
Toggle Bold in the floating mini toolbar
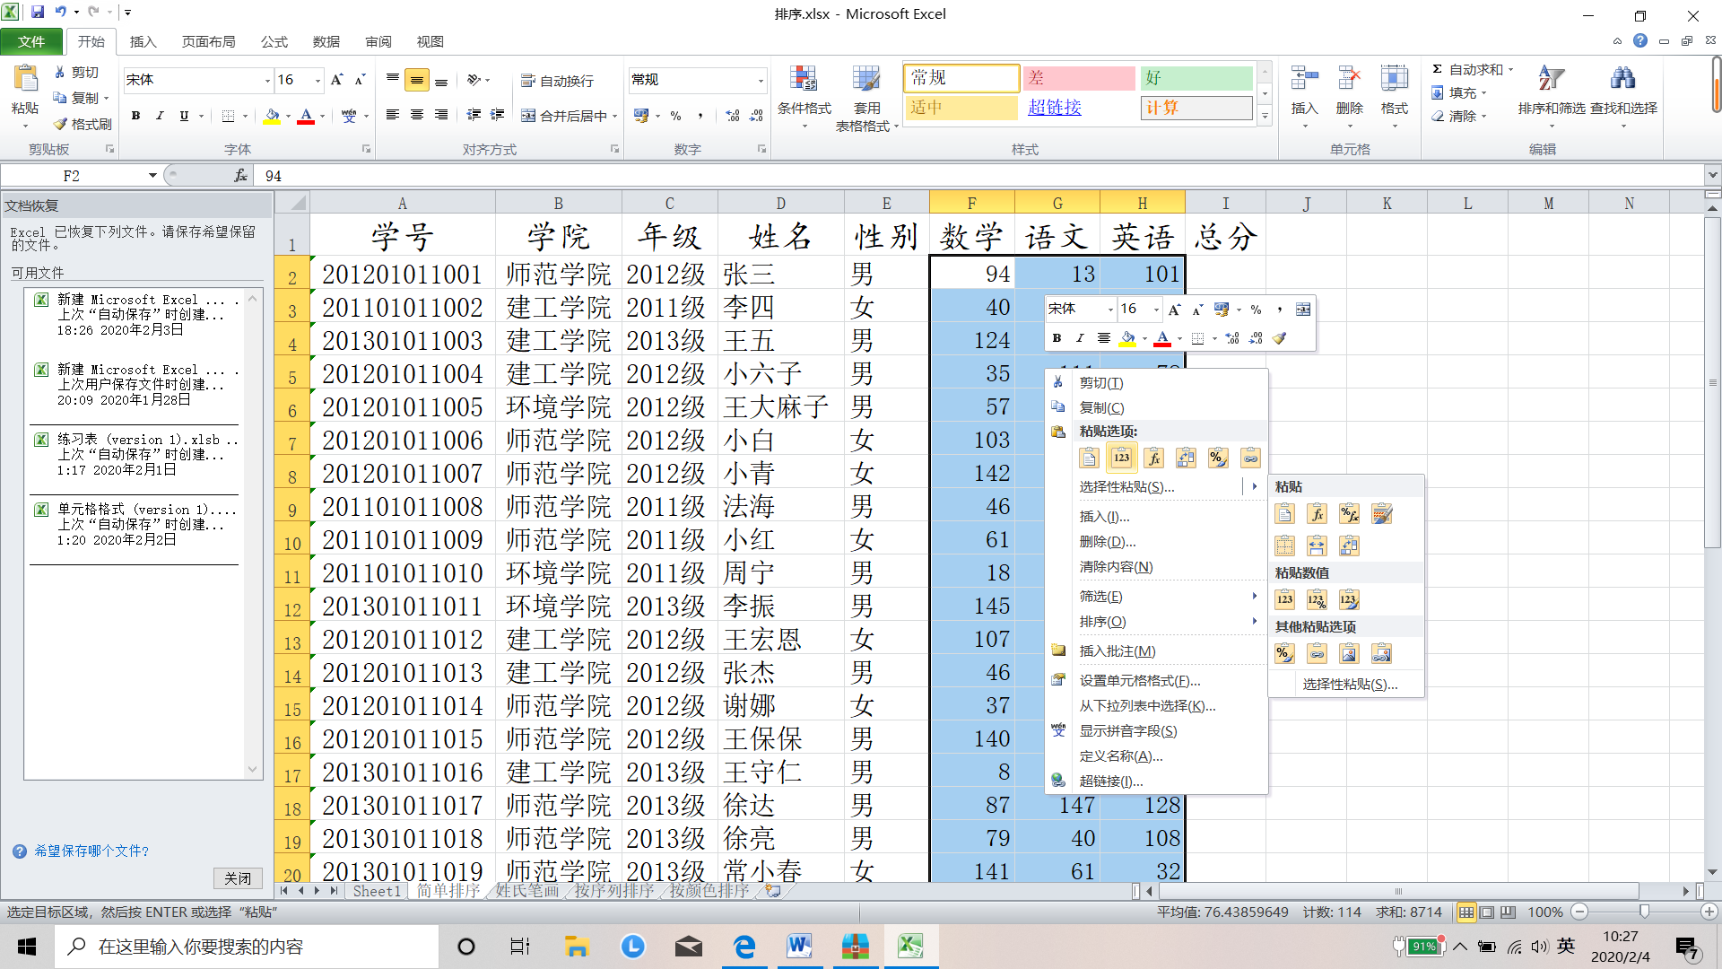pyautogui.click(x=1057, y=338)
